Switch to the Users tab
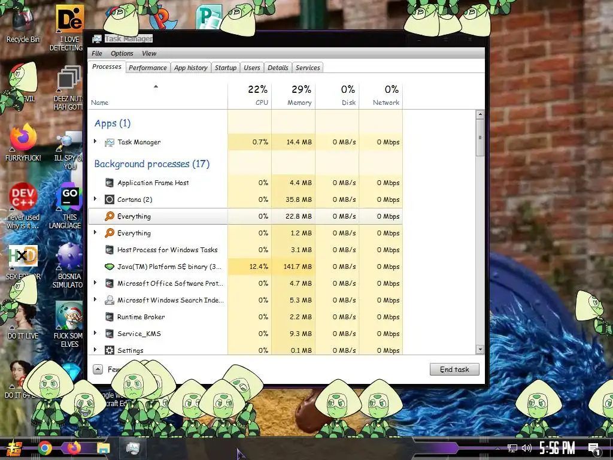The width and height of the screenshot is (613, 460). [252, 68]
